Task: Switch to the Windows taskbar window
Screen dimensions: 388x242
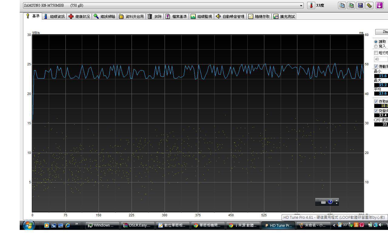Action: pos(102,225)
